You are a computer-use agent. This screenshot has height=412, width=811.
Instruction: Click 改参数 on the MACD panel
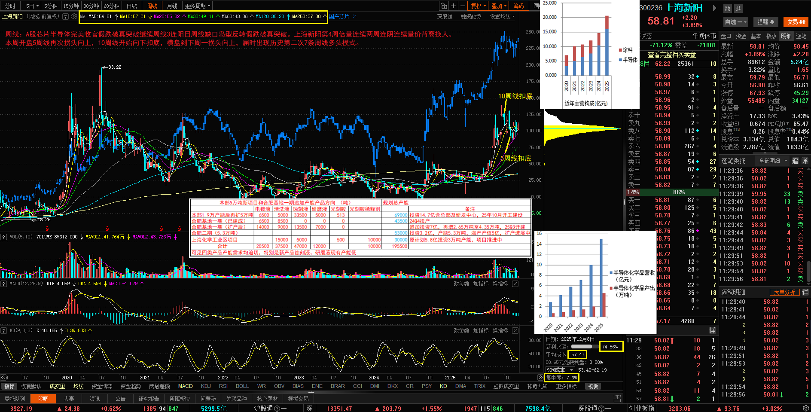[461, 284]
